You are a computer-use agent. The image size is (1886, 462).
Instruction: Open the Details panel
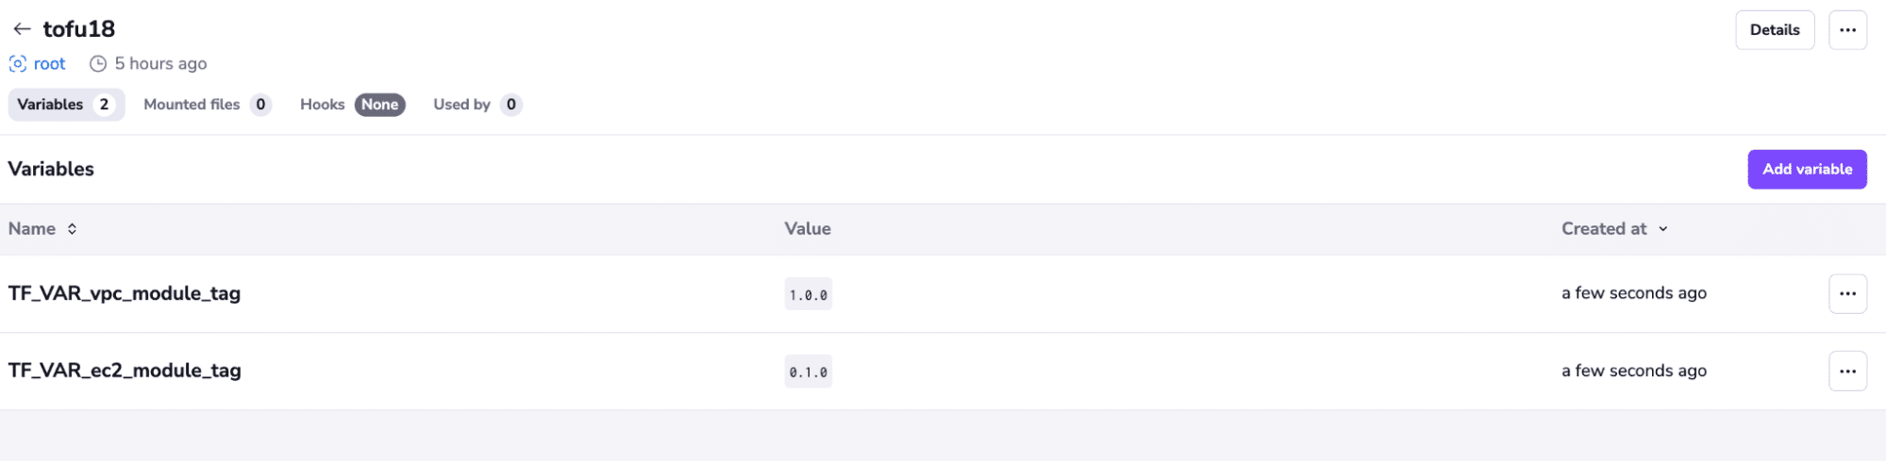(x=1775, y=30)
